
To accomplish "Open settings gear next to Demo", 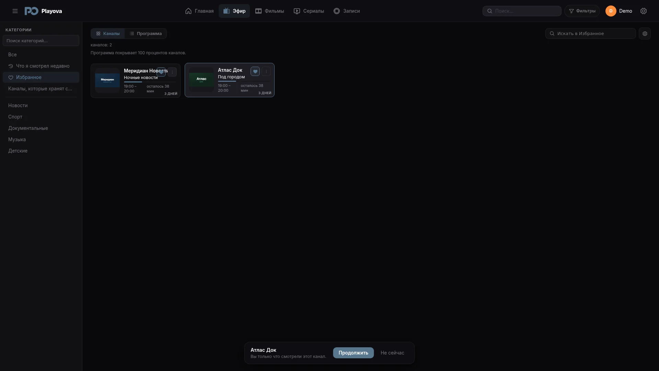I will 644,11.
